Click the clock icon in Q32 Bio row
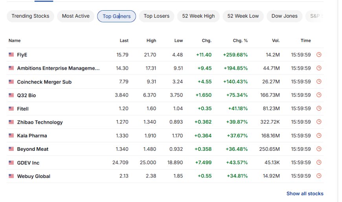Screen dimensions: 342x202 [x=319, y=95]
